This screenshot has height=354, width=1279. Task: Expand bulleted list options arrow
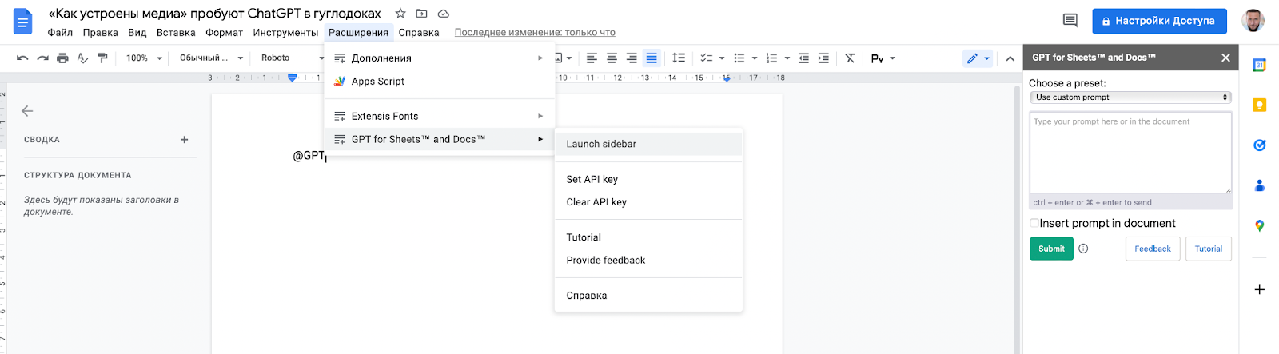coord(755,58)
